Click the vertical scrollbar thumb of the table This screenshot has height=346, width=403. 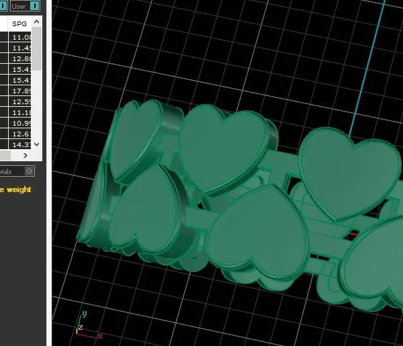37,48
